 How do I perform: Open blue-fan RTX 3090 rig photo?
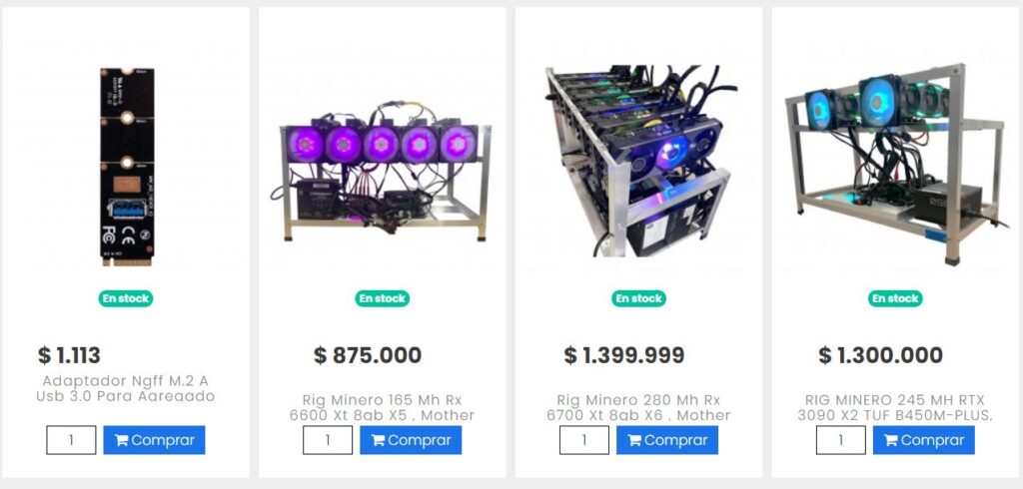point(895,163)
